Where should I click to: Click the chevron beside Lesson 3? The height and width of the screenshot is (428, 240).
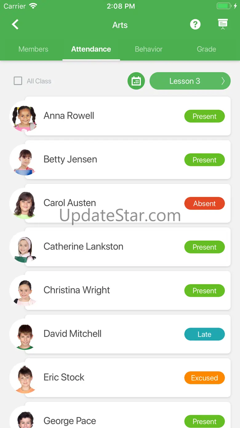[x=223, y=81]
